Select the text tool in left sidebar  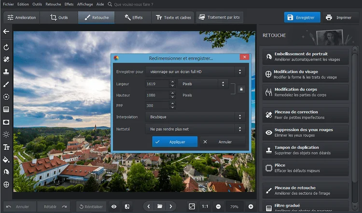click(6, 147)
